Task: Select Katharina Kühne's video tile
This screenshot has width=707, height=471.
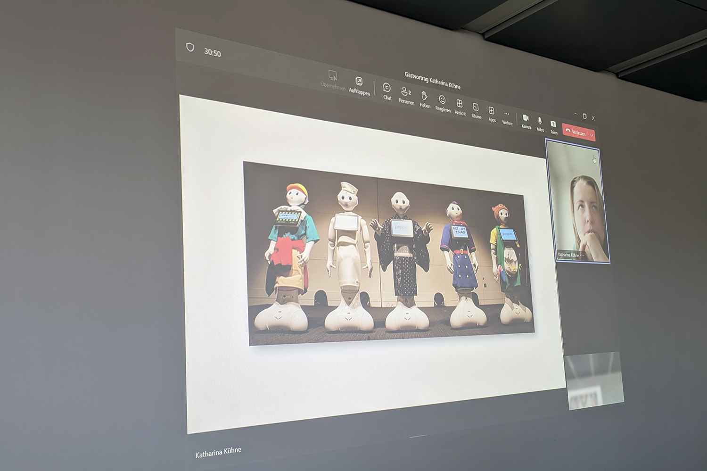Action: [578, 202]
